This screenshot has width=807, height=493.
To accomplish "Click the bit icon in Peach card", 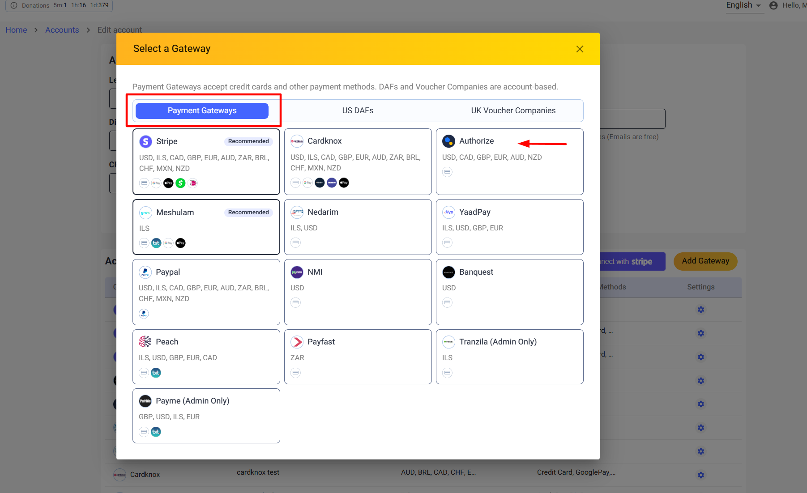I will 156,373.
